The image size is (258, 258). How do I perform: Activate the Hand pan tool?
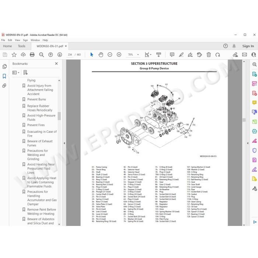tap(101, 55)
